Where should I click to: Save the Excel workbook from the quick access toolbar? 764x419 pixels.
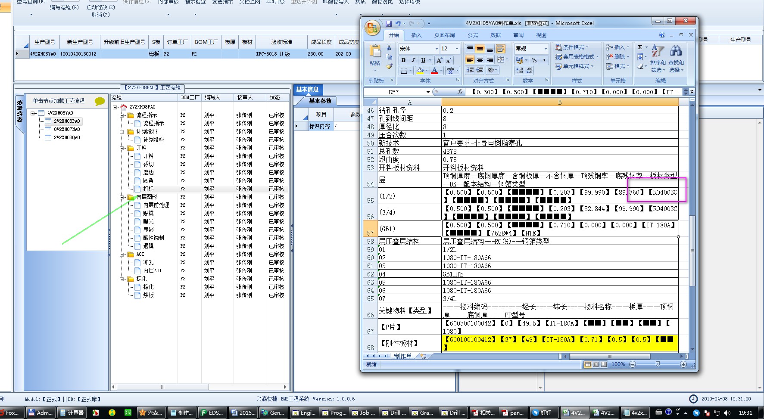click(389, 23)
